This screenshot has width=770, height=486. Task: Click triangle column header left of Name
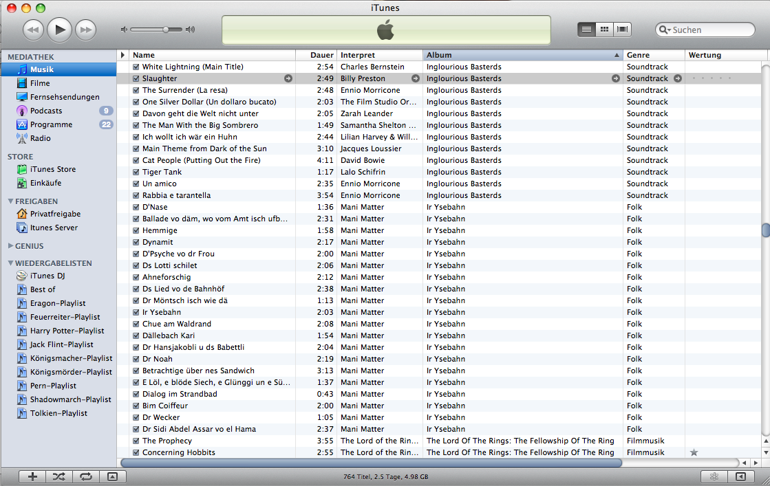click(x=122, y=55)
